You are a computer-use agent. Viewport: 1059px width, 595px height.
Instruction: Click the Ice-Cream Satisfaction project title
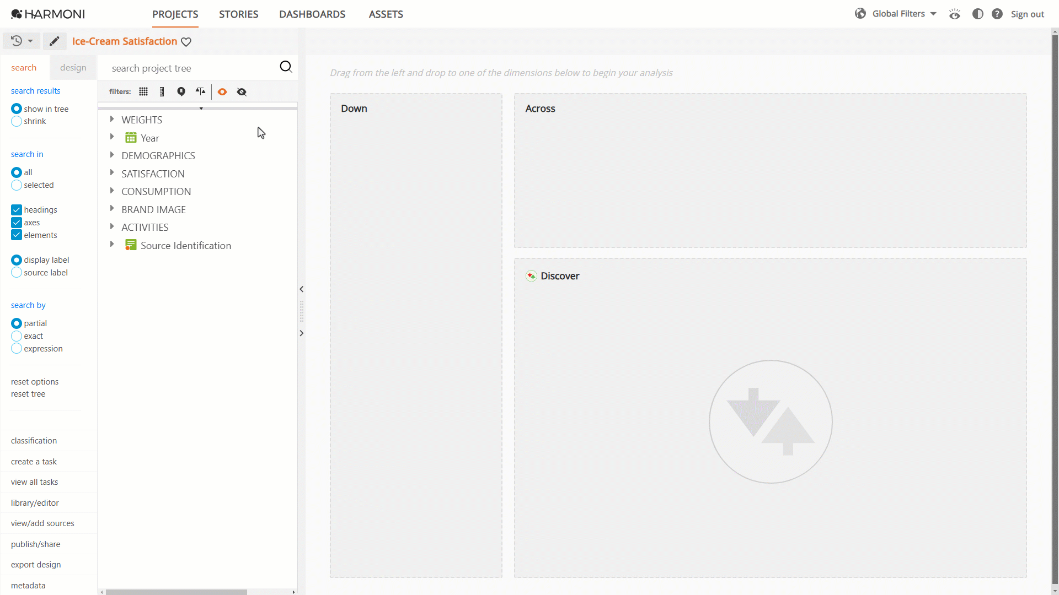(x=125, y=41)
